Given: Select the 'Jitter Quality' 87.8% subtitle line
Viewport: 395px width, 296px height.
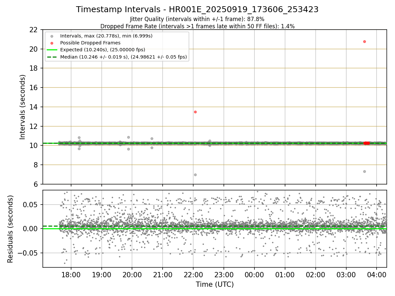Looking at the screenshot, I should (197, 19).
